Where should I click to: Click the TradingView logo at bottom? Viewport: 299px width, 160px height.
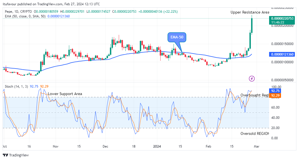pos(16,155)
